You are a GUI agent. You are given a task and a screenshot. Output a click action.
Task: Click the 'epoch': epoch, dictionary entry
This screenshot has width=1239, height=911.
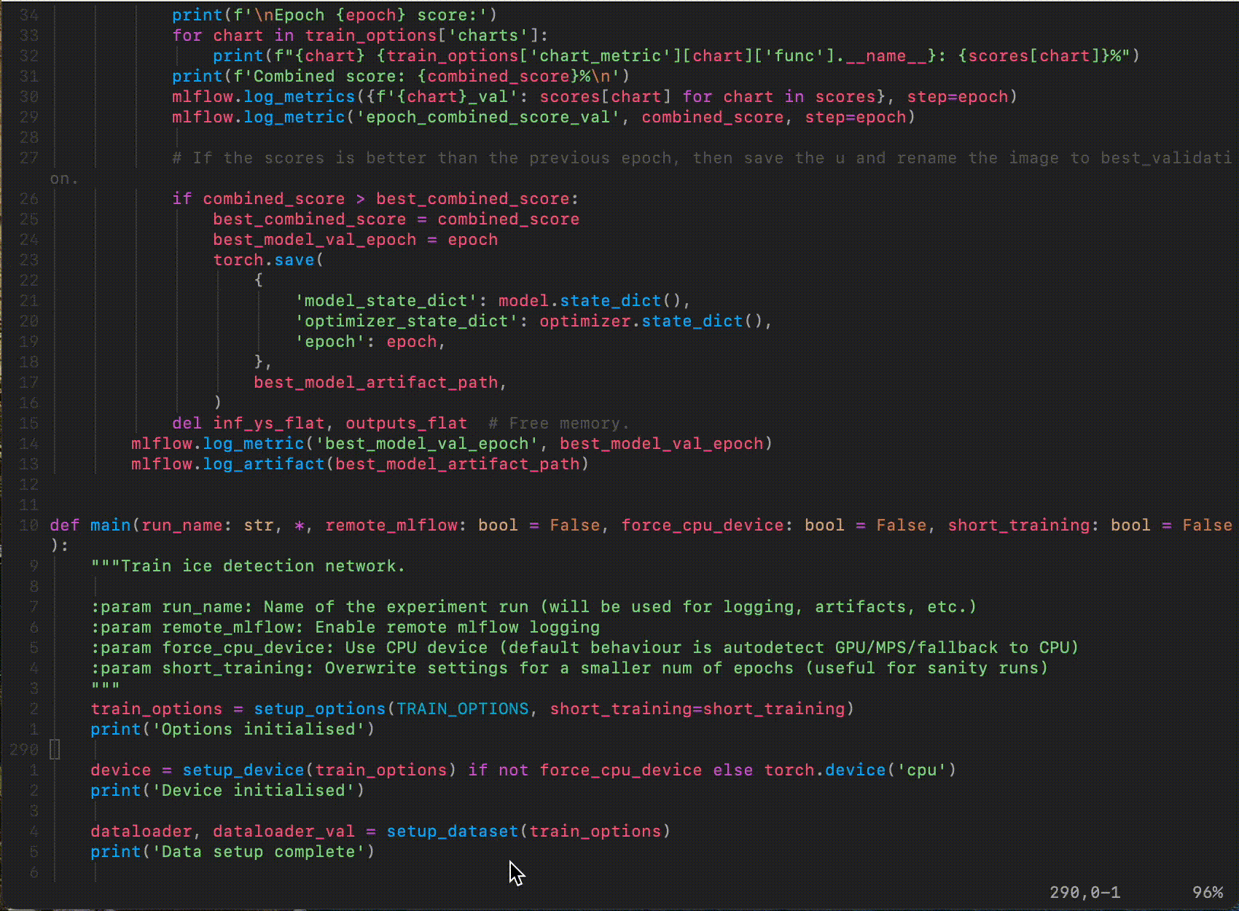370,342
